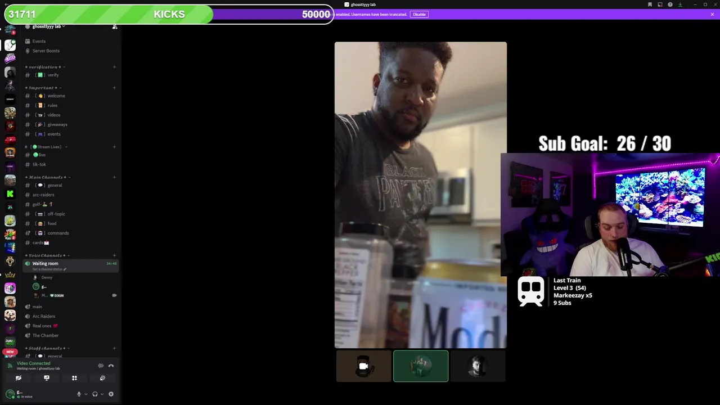Viewport: 720px width, 405px height.
Task: Select the green highlighted participant tile
Action: 421,366
